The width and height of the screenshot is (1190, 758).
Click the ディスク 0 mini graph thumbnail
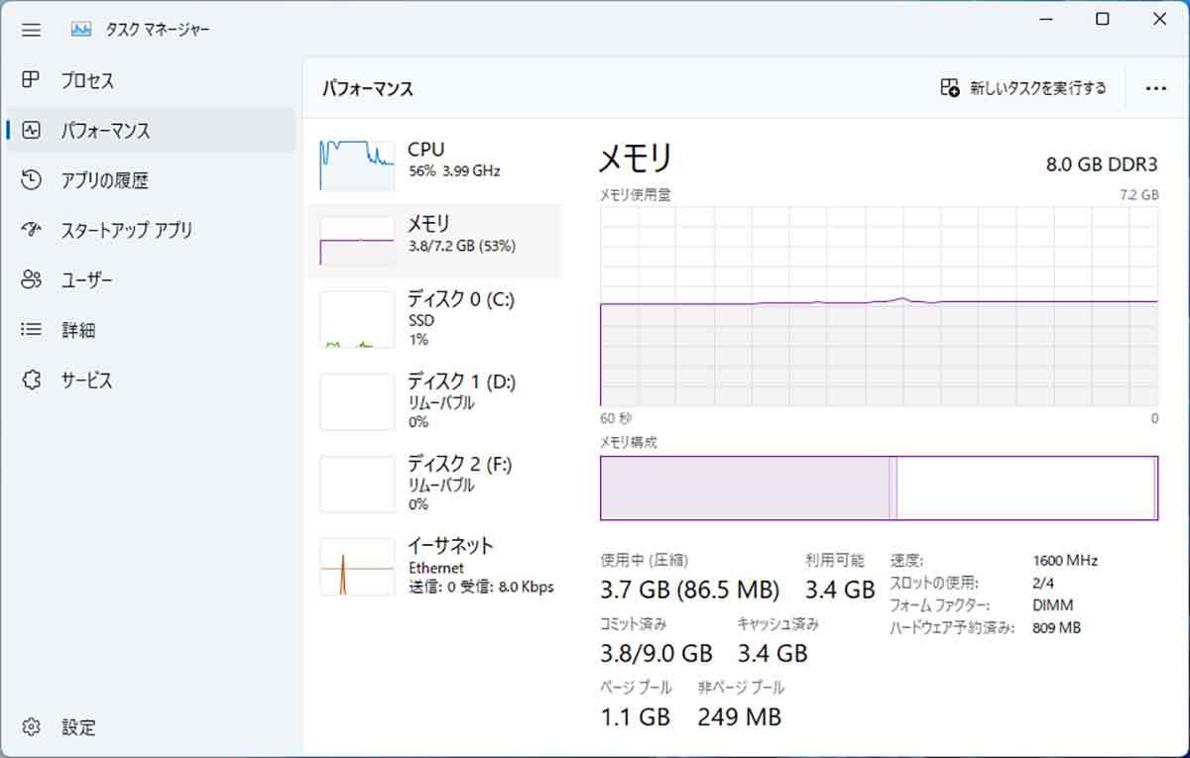(x=357, y=319)
